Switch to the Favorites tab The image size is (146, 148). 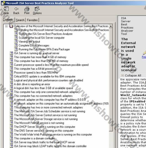tap(32, 20)
